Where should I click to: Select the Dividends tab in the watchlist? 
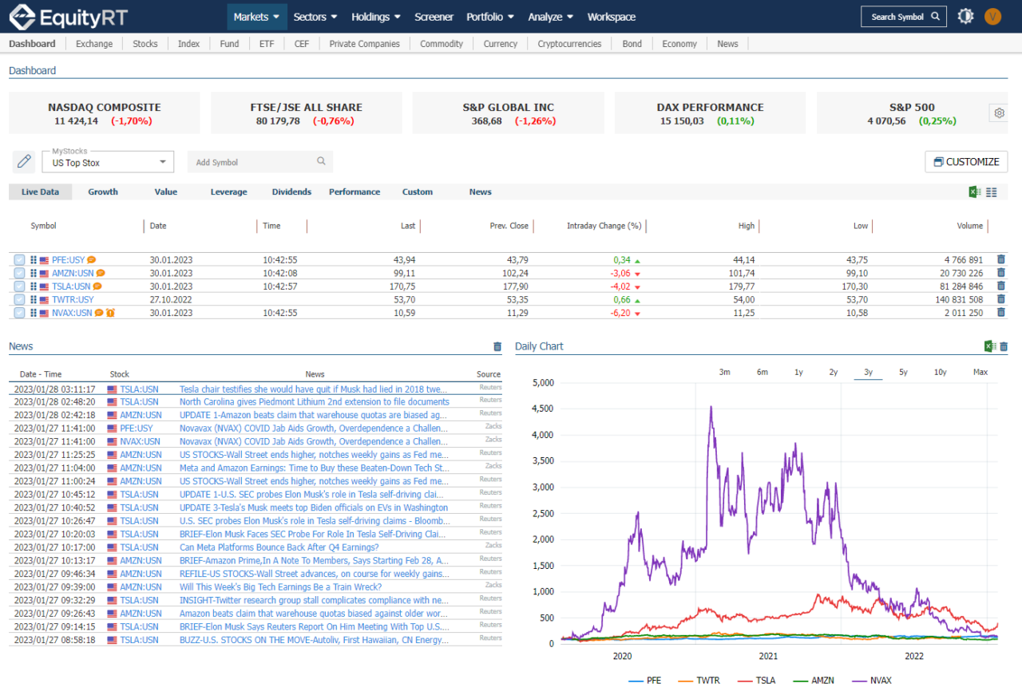point(291,192)
